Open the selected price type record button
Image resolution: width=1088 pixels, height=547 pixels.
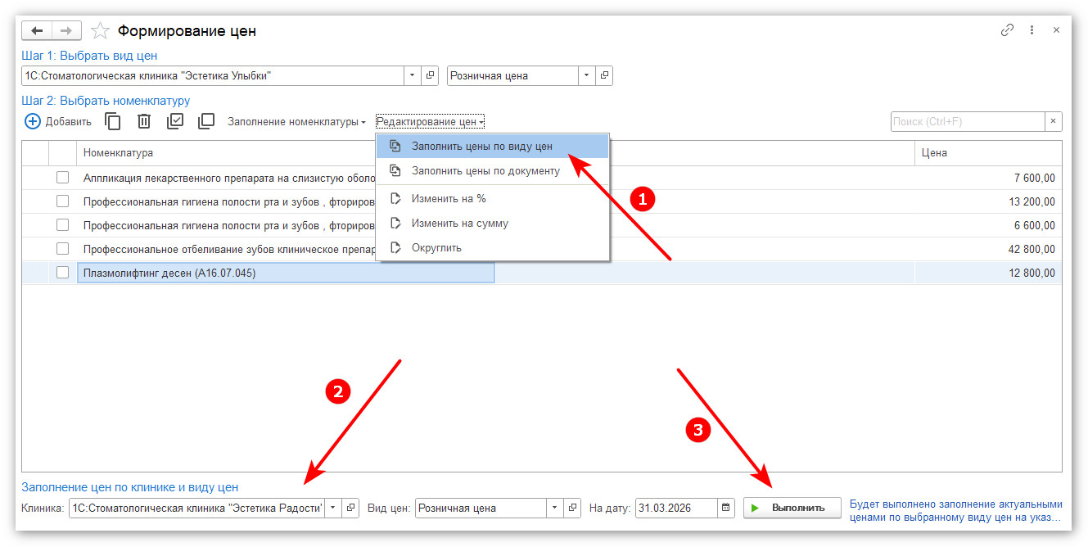coord(604,75)
